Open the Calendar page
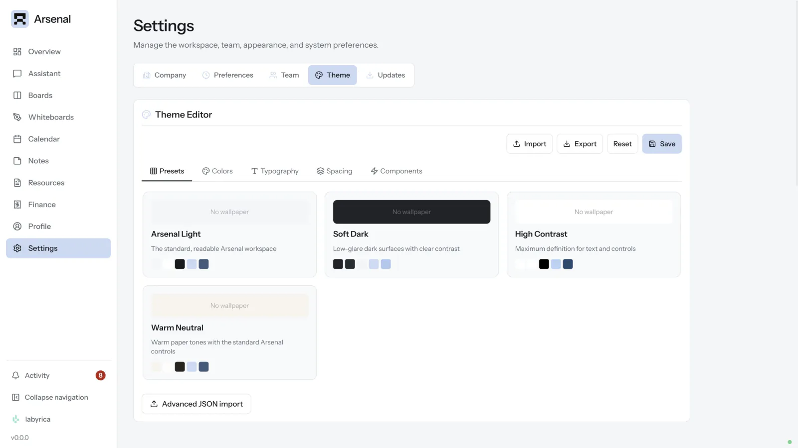Viewport: 798px width, 448px height. 58,139
